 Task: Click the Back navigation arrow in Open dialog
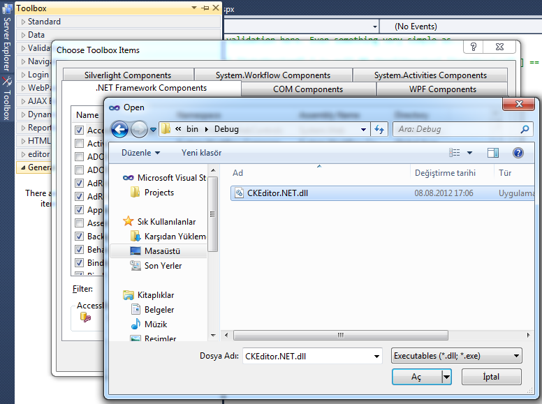pyautogui.click(x=119, y=129)
